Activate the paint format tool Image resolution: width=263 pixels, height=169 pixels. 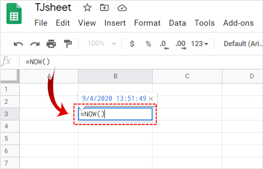pyautogui.click(x=68, y=44)
